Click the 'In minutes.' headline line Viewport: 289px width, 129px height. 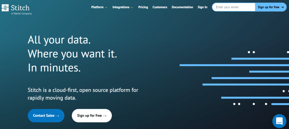(x=54, y=67)
